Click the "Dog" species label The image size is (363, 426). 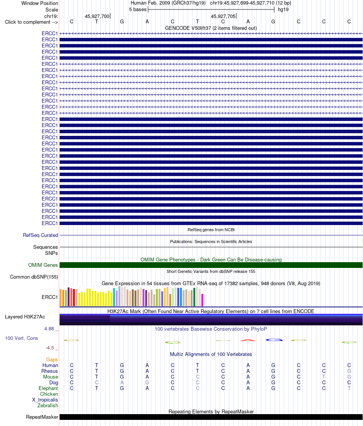coord(54,382)
